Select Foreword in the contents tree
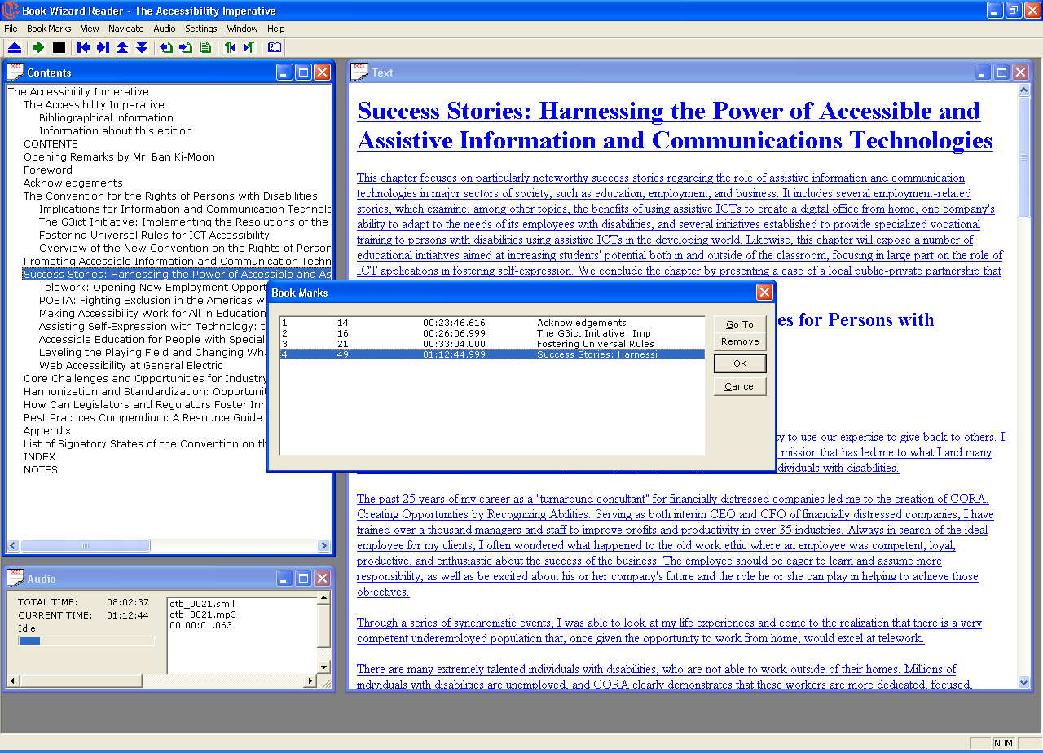 [x=47, y=170]
